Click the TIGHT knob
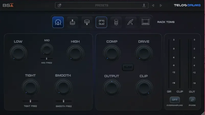The image size is (205, 115). pyautogui.click(x=30, y=87)
